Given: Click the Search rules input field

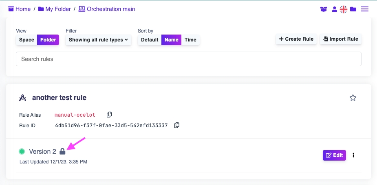Looking at the screenshot, I should (188, 59).
